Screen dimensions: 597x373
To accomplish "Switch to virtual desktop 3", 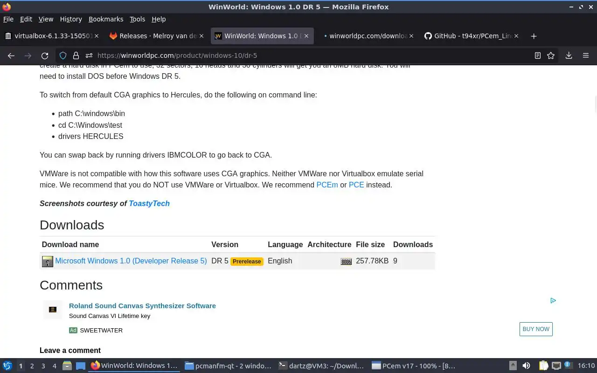I will [43, 366].
